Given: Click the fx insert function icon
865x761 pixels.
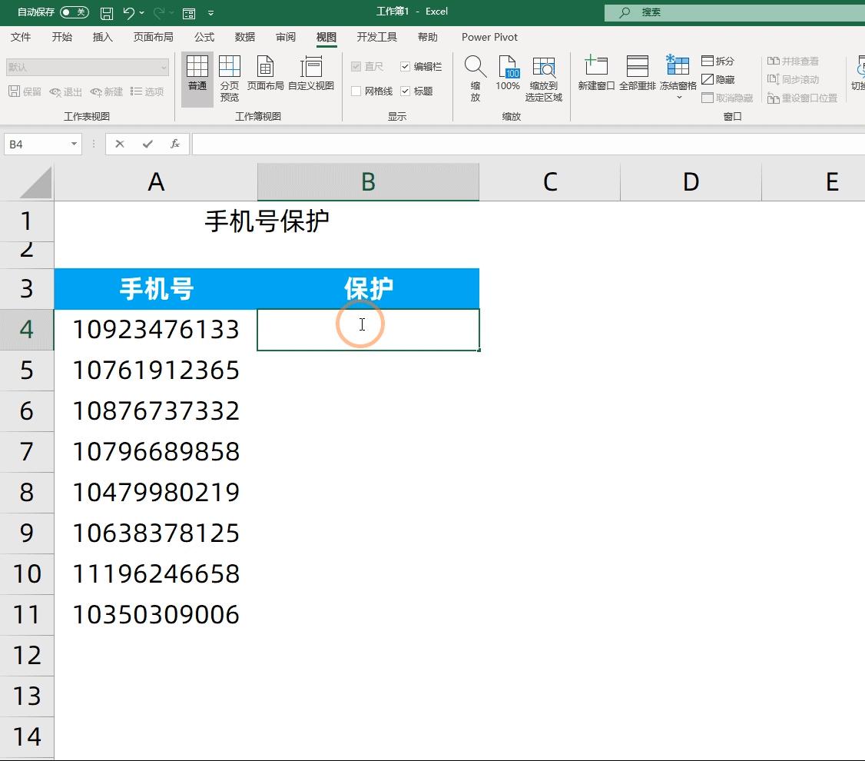Looking at the screenshot, I should (175, 144).
